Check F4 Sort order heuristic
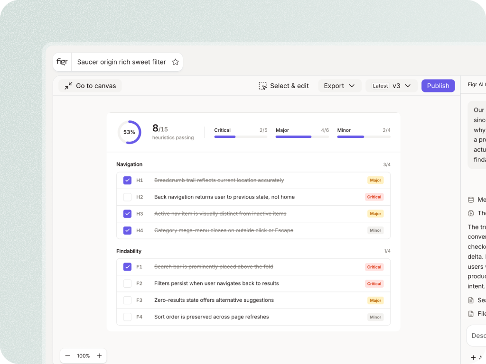 (x=127, y=317)
